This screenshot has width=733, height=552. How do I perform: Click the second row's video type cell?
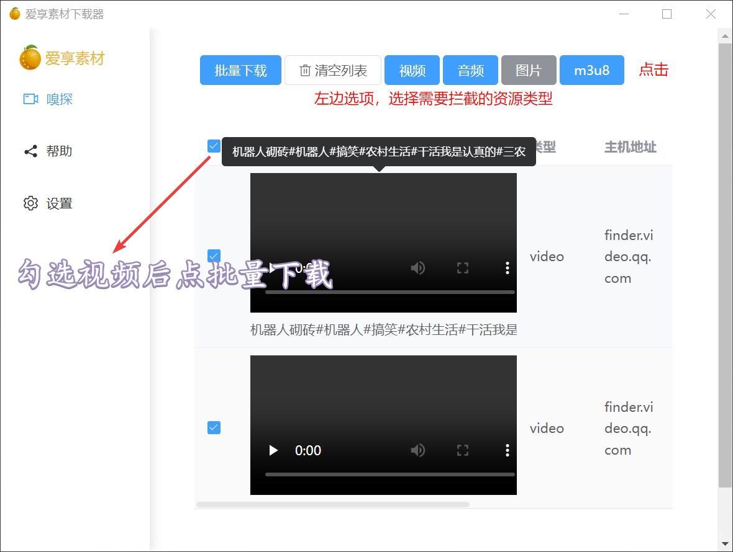tap(547, 429)
